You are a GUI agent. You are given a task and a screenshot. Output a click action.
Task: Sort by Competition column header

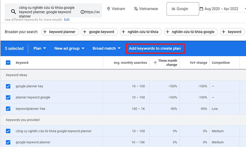pos(221,63)
